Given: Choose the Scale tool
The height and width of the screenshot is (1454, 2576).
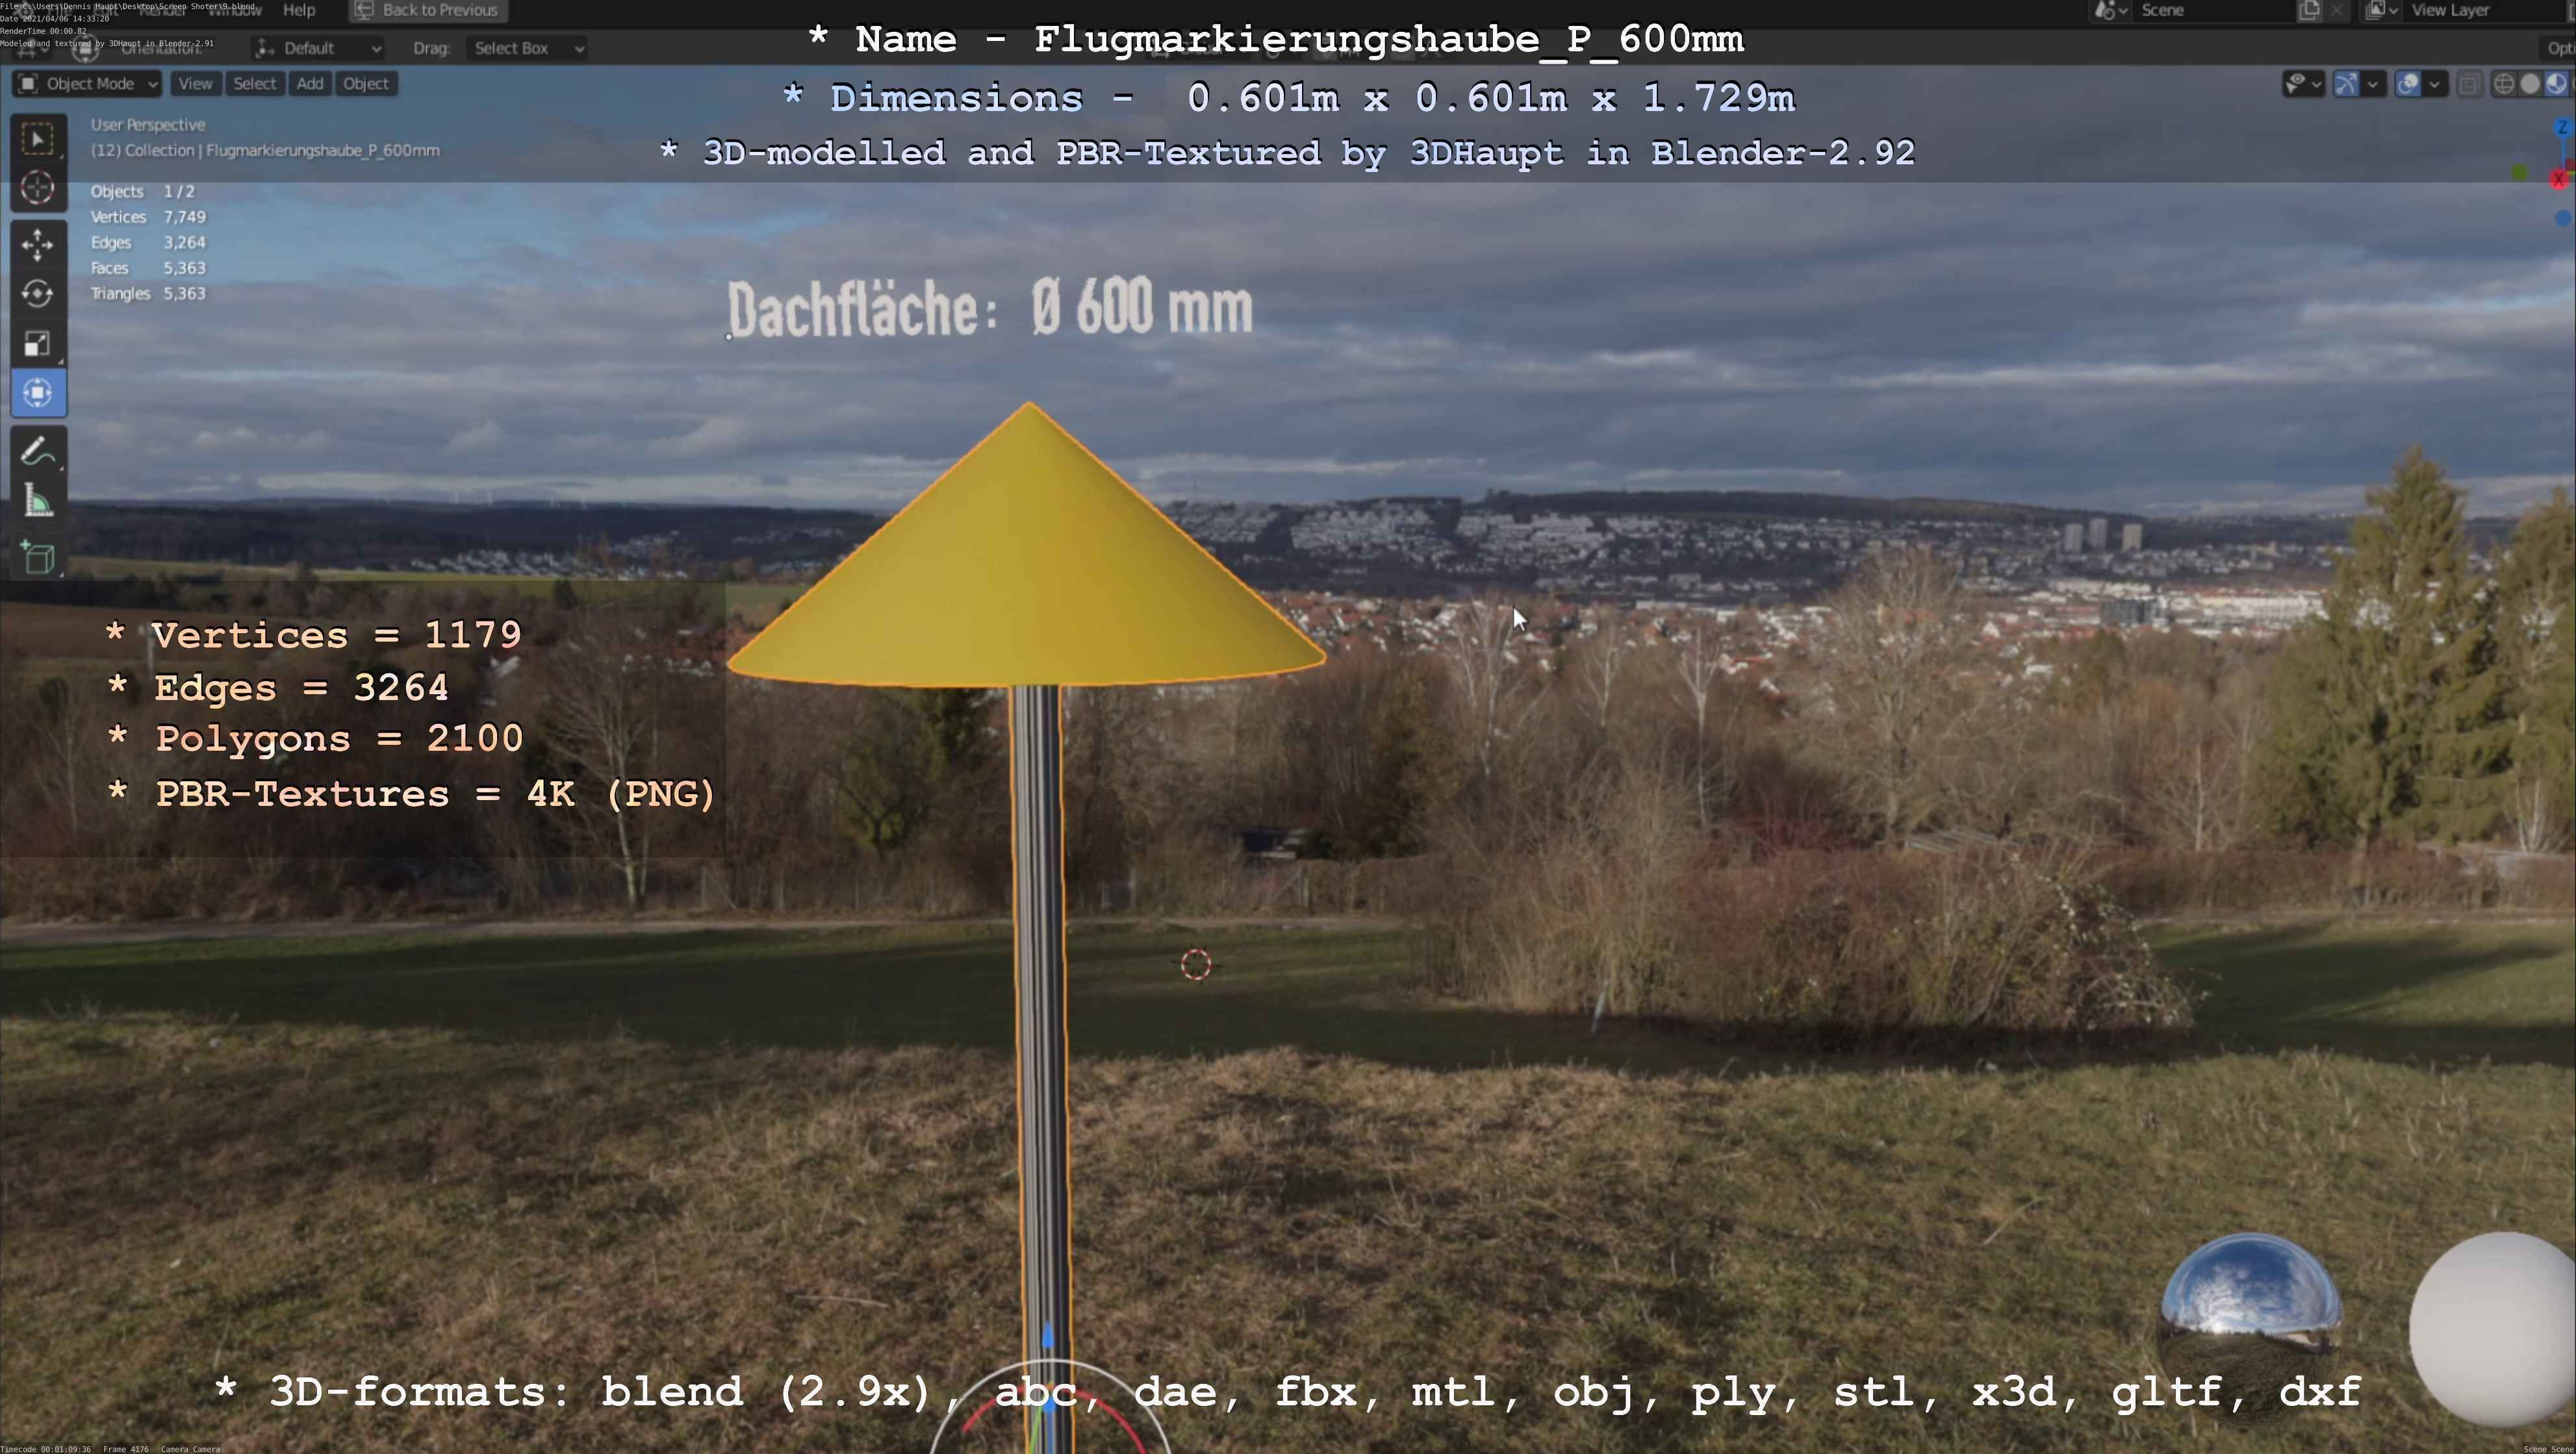Looking at the screenshot, I should [x=38, y=343].
